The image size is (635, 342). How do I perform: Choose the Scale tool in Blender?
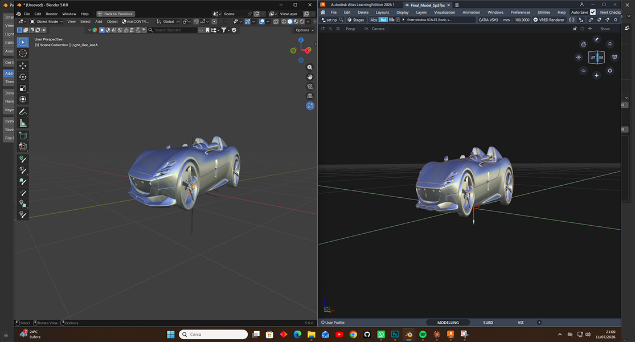tap(23, 88)
